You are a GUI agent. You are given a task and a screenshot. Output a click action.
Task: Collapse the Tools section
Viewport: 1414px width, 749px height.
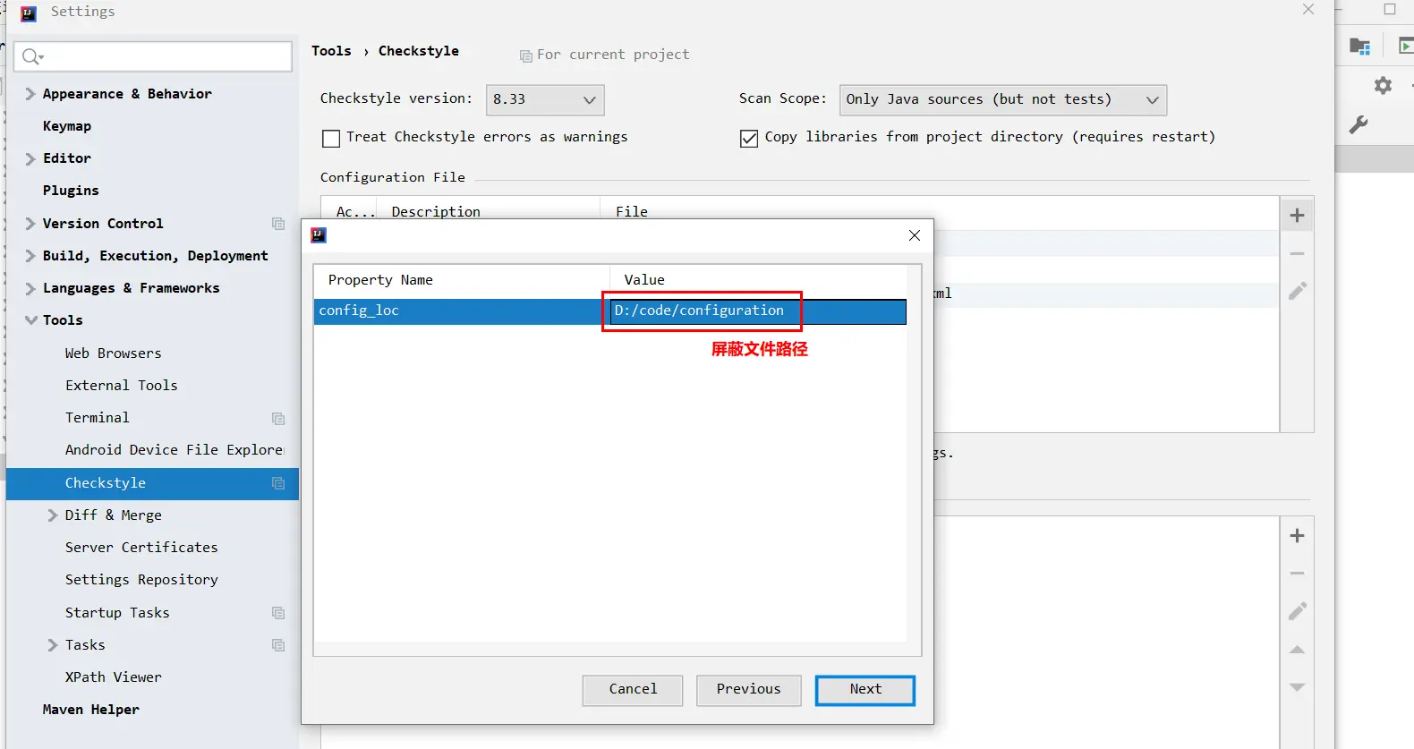31,319
